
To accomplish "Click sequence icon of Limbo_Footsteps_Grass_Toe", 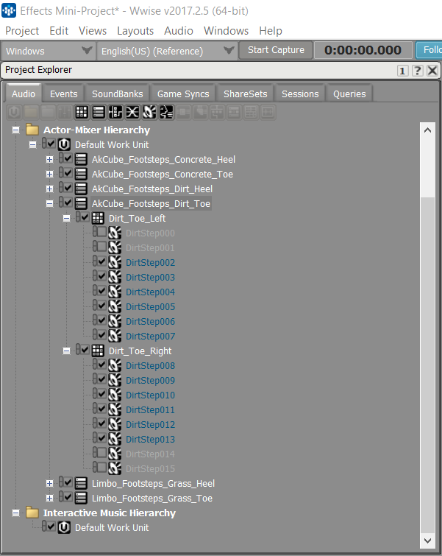I will pyautogui.click(x=81, y=498).
